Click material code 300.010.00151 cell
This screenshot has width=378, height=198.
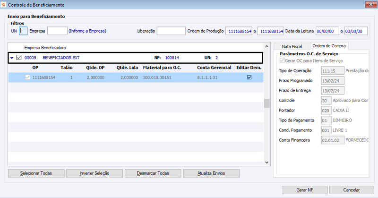click(157, 77)
